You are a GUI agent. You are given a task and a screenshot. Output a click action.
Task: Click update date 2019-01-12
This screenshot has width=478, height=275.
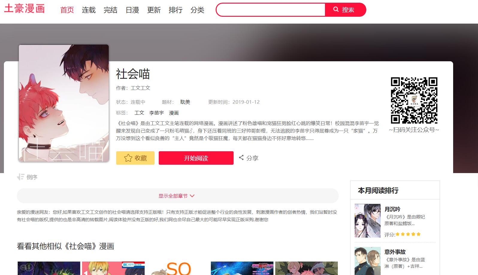(x=246, y=102)
